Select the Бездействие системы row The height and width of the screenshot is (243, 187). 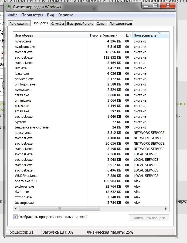[x=91, y=127]
